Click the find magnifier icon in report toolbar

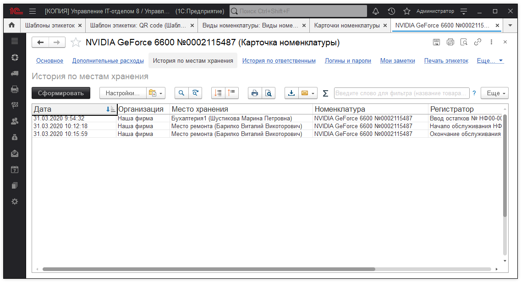tap(182, 93)
